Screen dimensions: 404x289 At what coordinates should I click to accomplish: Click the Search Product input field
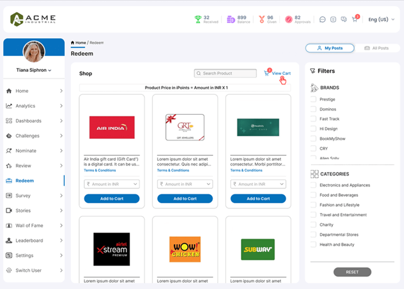[x=226, y=73]
